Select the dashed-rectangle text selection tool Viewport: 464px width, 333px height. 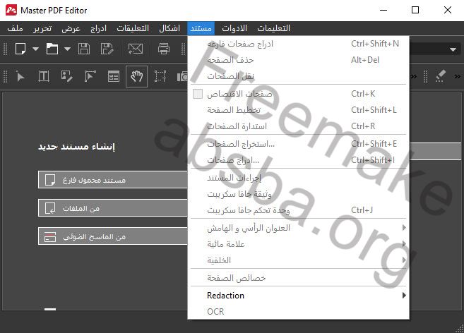pos(160,77)
